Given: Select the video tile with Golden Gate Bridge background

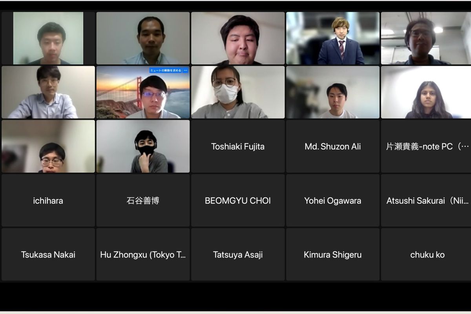Looking at the screenshot, I should 143,92.
